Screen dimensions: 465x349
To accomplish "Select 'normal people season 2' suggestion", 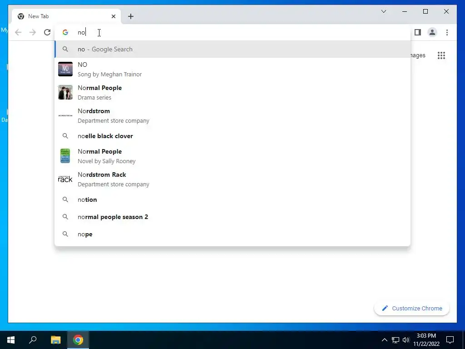I will coord(232,217).
